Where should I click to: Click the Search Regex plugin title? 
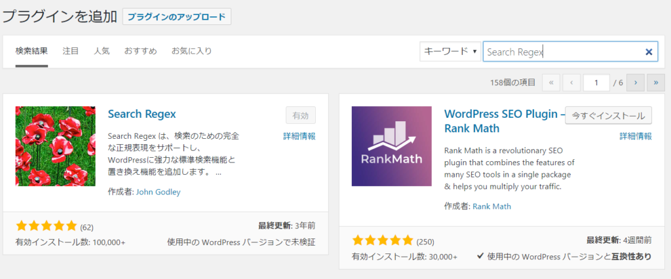point(142,114)
